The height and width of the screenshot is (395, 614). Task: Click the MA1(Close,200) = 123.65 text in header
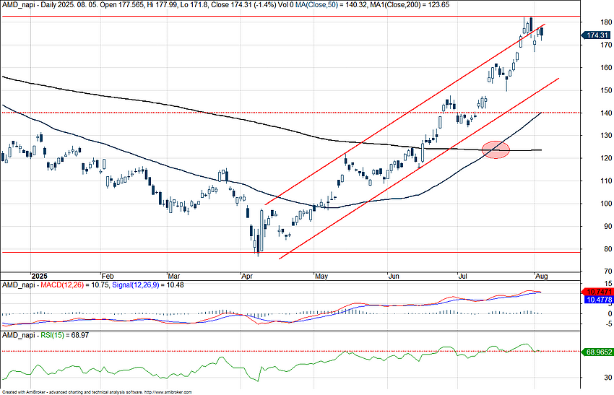(405, 5)
